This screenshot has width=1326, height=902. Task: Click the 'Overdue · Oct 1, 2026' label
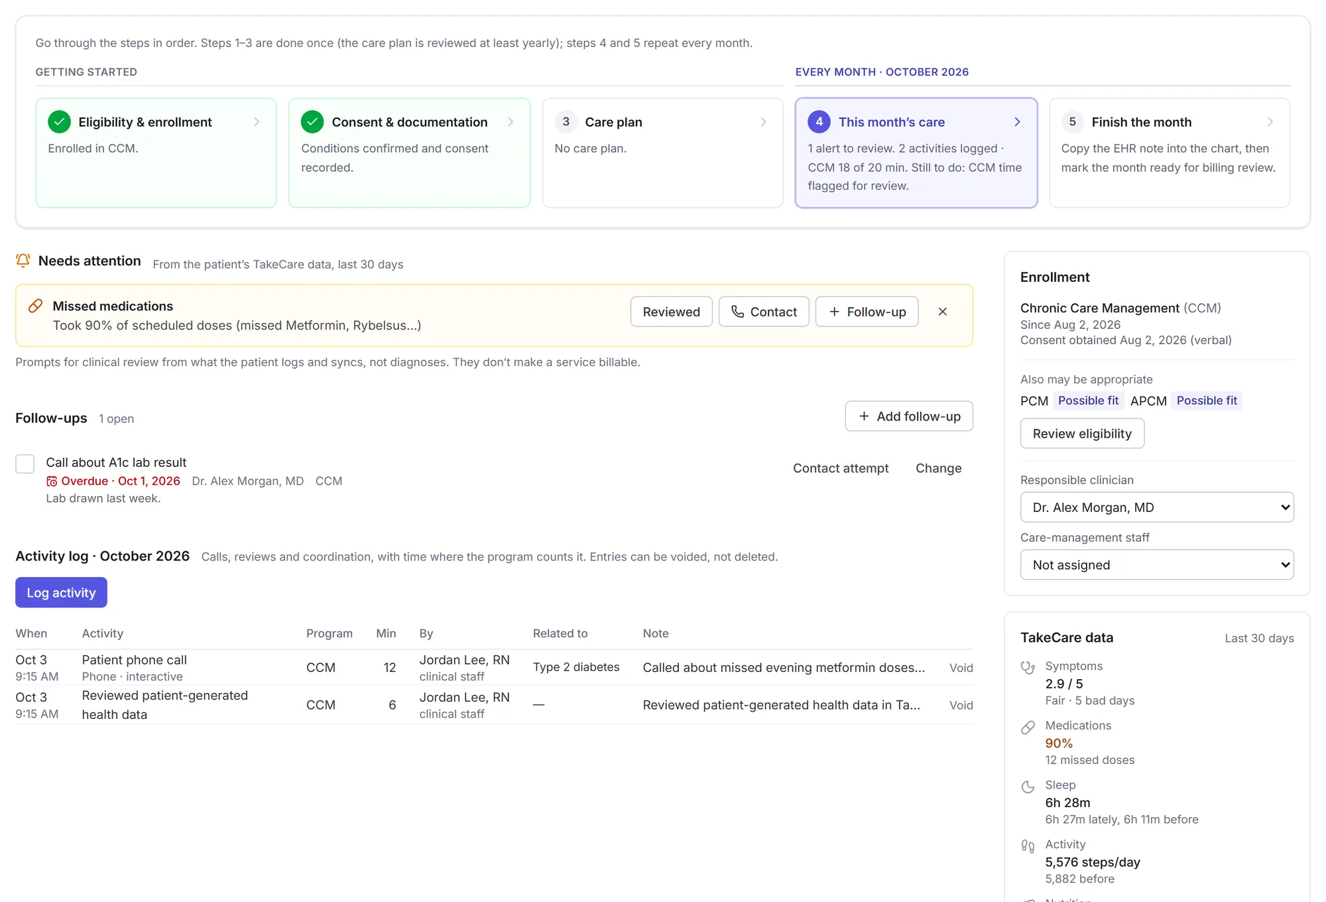pos(121,482)
